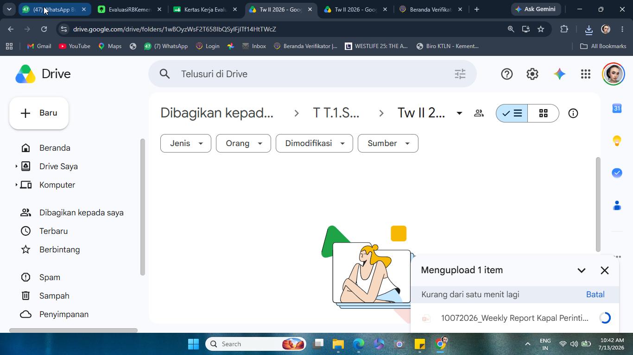Open the Jenis filter dropdown
633x355 pixels.
(186, 143)
